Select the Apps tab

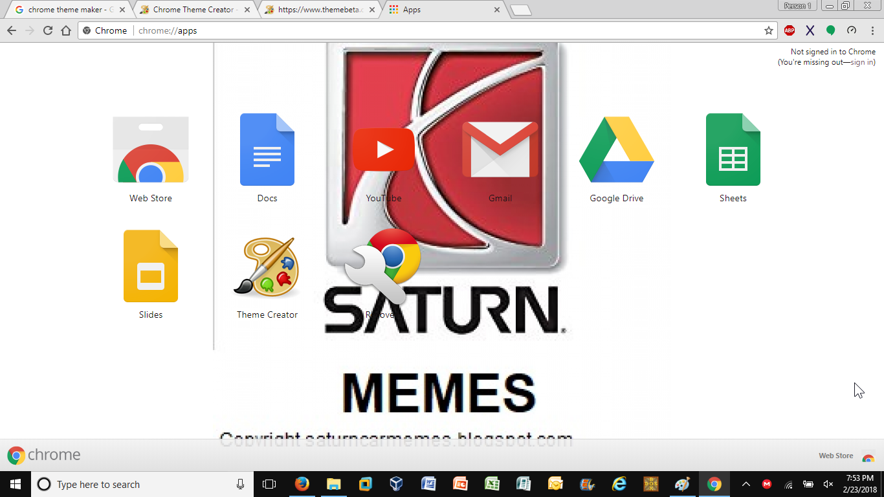coord(445,10)
